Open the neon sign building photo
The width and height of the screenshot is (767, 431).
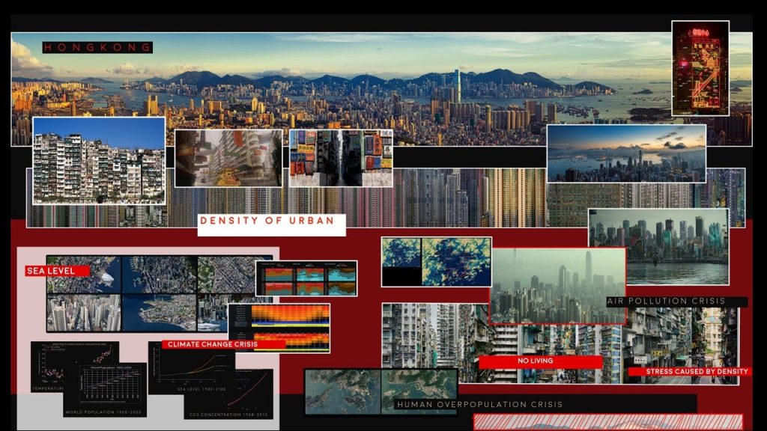700,68
